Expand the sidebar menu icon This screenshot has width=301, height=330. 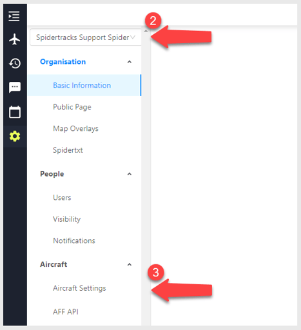(x=14, y=16)
